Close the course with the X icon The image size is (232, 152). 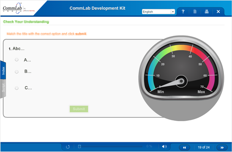[218, 11]
